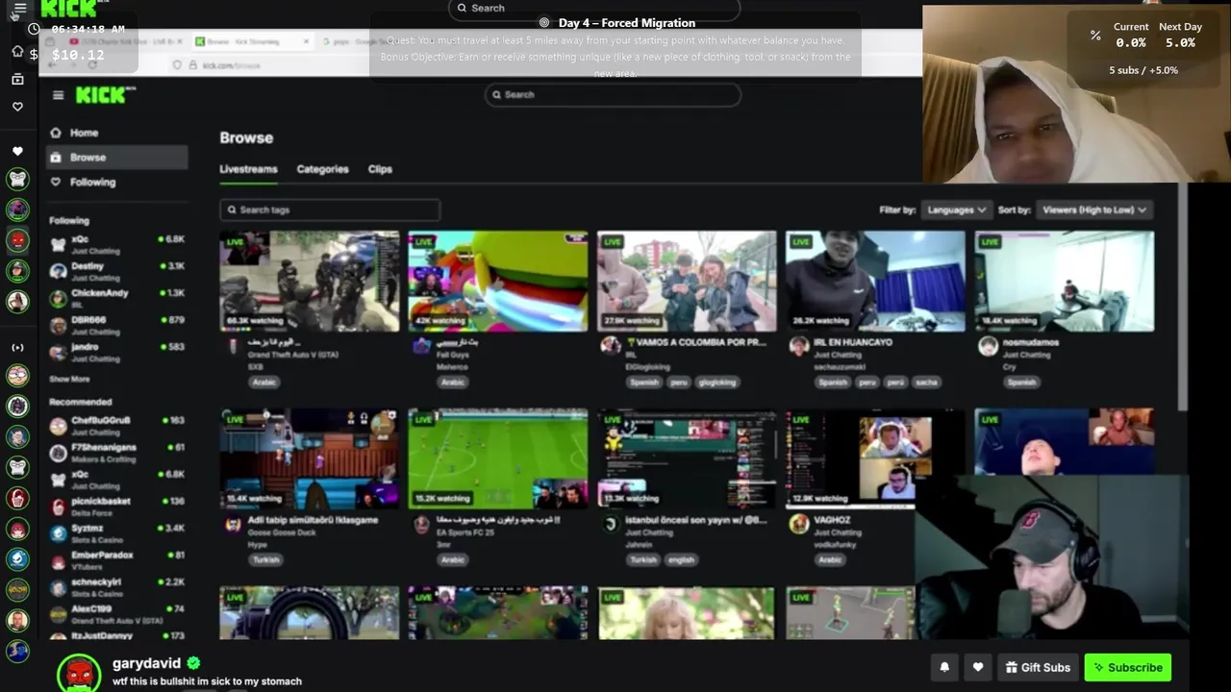Open the Viewers (High to Low) sort dropdown

(1093, 210)
